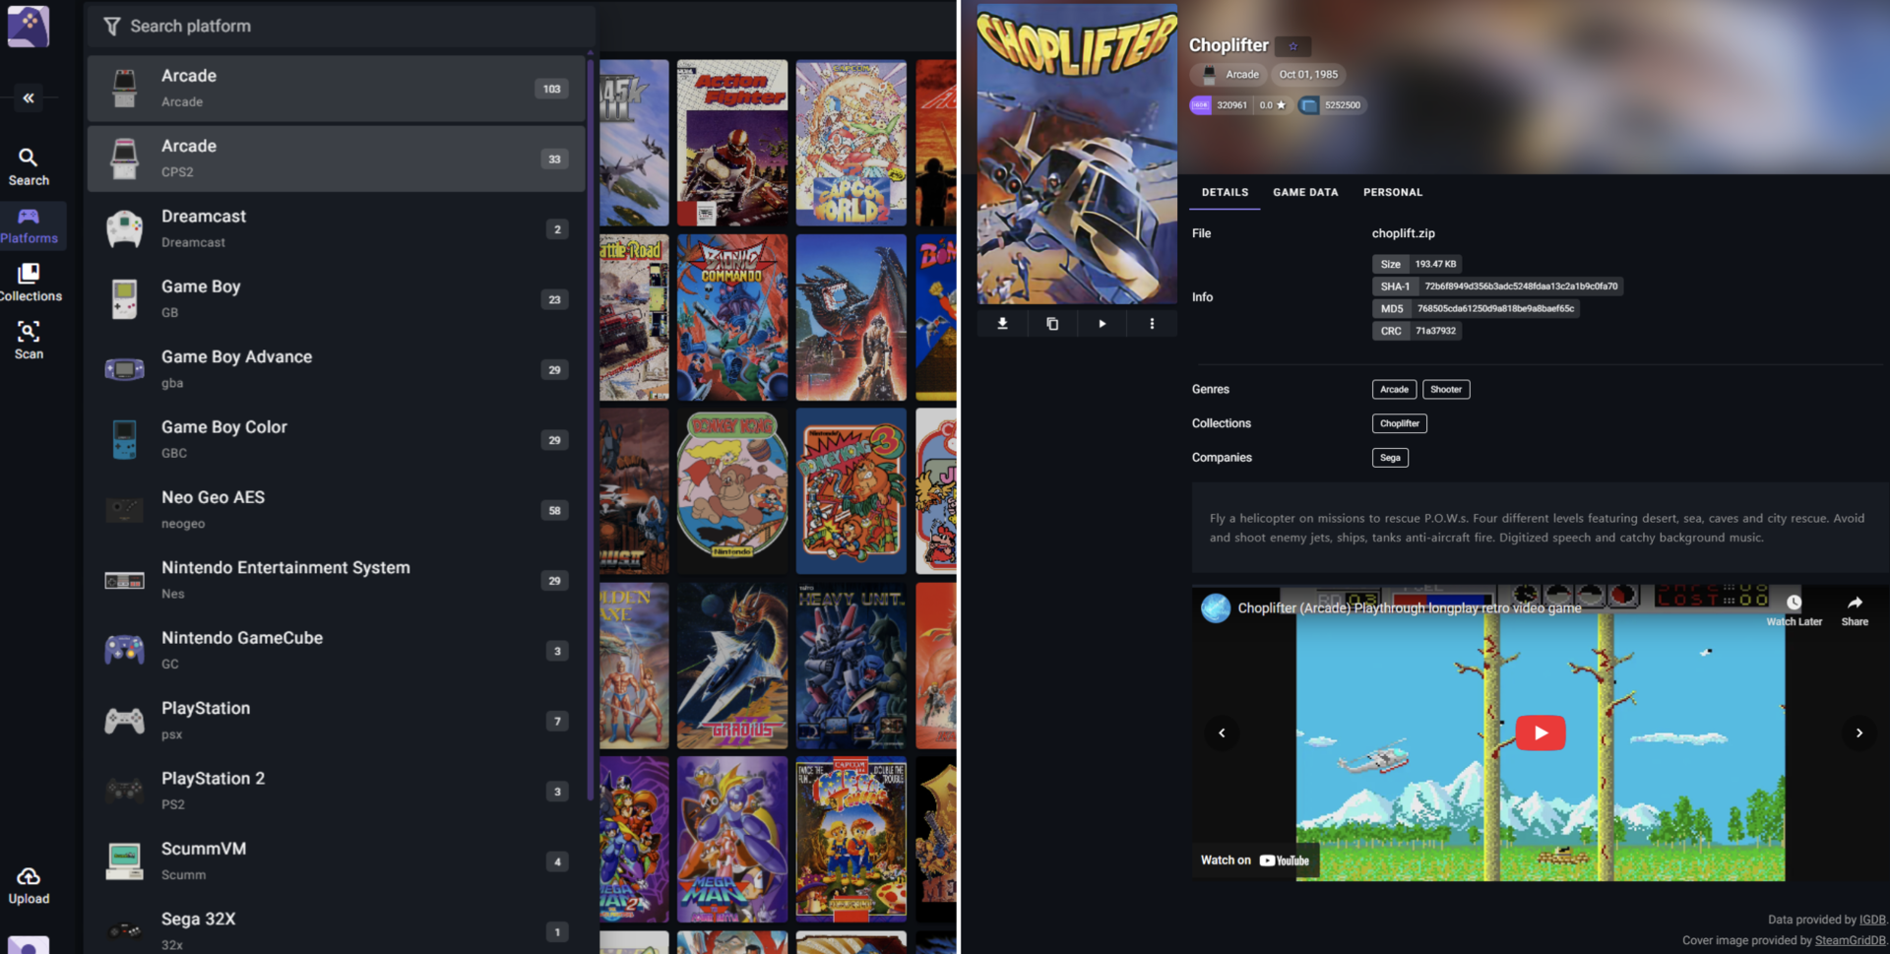Click the Arcade platform chip under title

1229,75
